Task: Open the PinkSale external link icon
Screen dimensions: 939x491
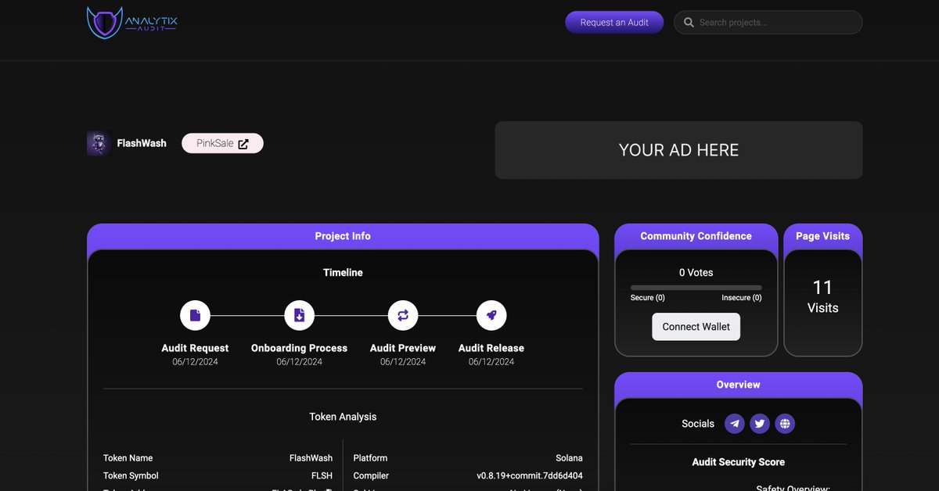Action: 243,144
